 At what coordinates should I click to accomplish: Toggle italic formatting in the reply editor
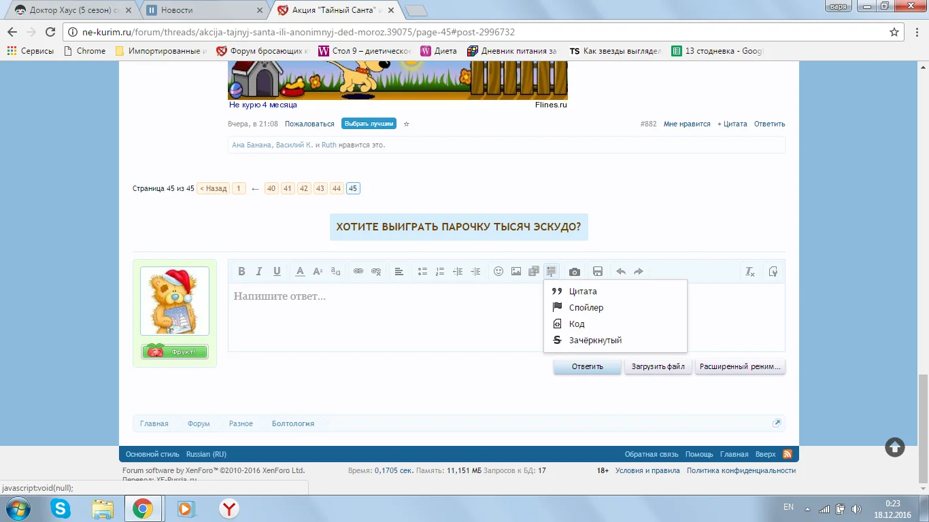259,271
